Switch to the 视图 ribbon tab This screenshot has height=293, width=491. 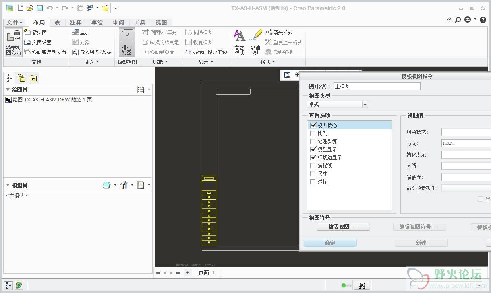click(161, 22)
